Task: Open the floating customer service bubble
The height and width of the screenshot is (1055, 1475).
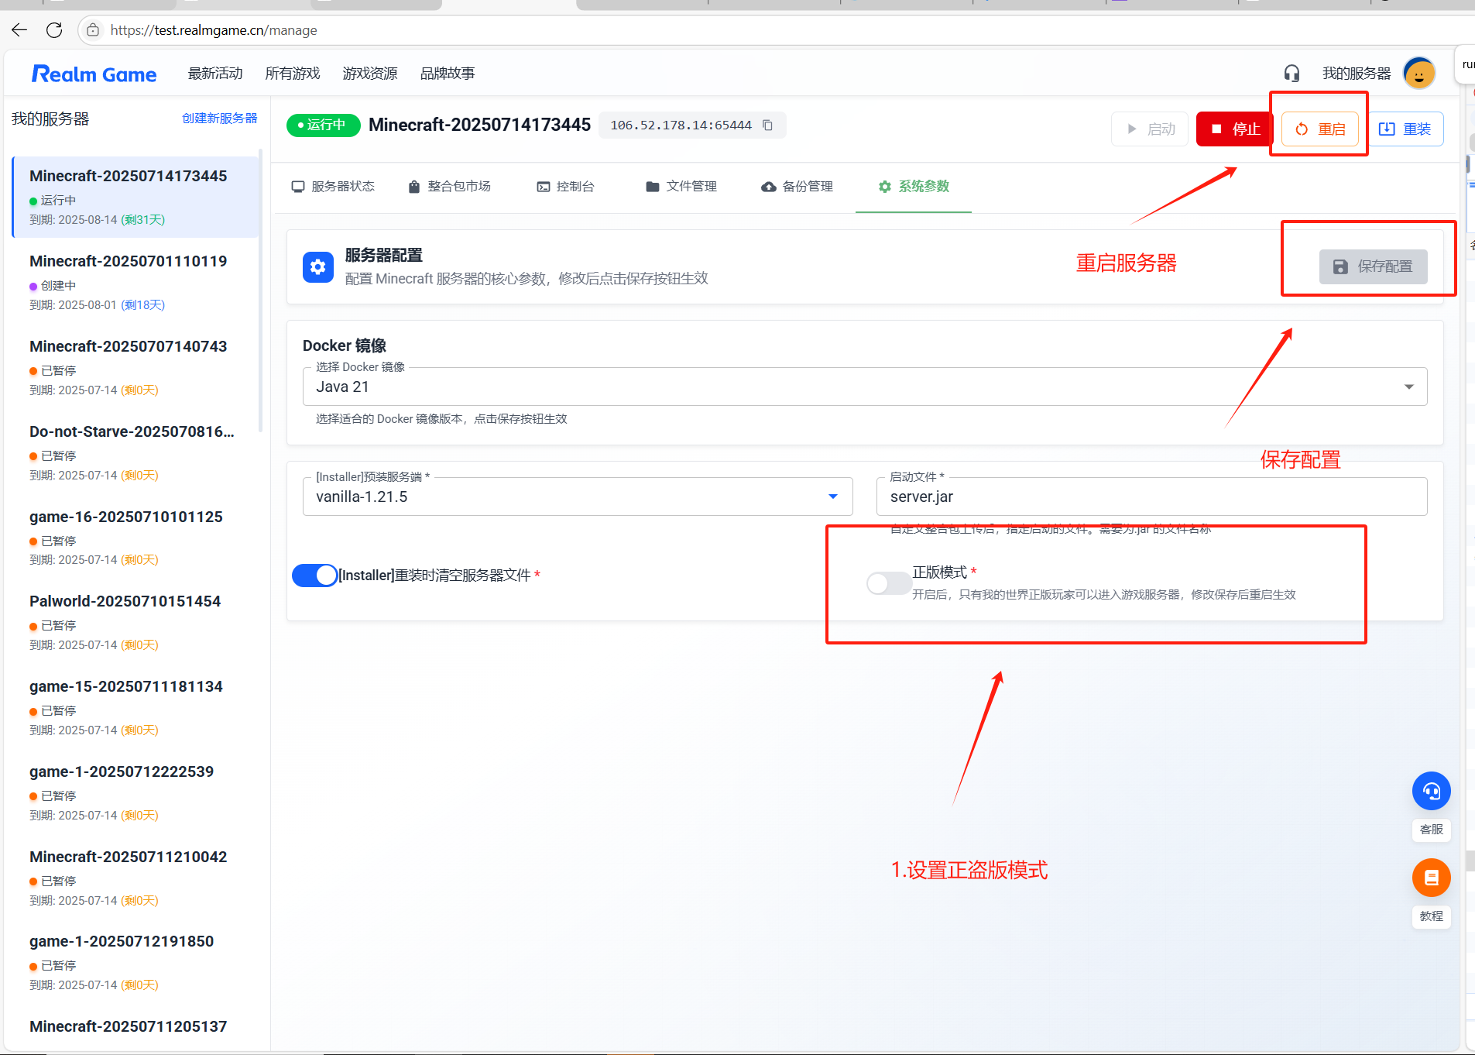Action: [1432, 791]
